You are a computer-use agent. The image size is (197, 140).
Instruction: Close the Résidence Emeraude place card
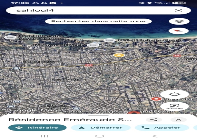pyautogui.click(x=178, y=120)
